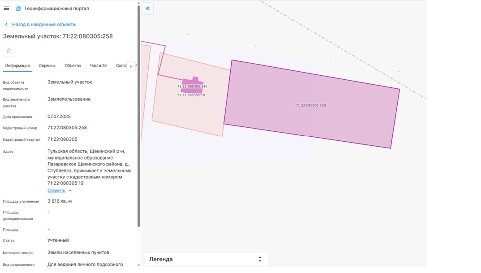The height and width of the screenshot is (273, 481).
Task: Select the building labeled 71:22:080305:145 on the map
Action: coord(192,85)
